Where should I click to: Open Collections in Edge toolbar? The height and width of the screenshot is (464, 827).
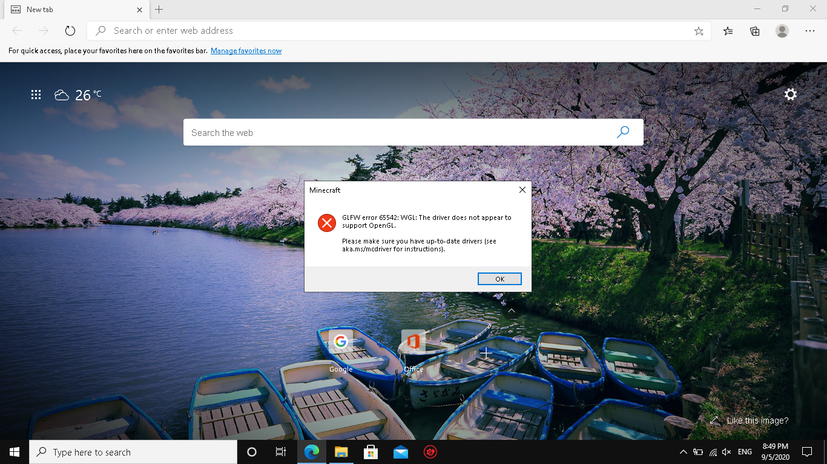[x=755, y=31]
